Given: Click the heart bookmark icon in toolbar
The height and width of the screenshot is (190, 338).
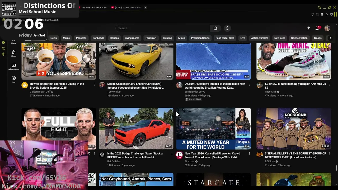Looking at the screenshot, I should coord(331,14).
